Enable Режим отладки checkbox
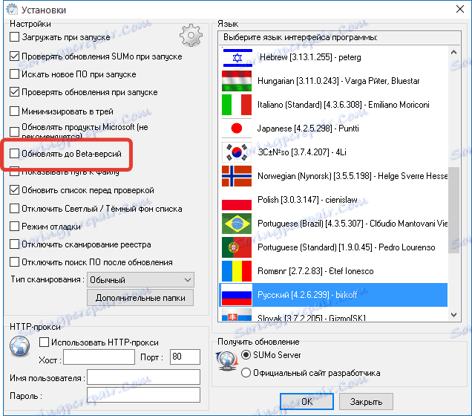The height and width of the screenshot is (416, 472). [14, 227]
